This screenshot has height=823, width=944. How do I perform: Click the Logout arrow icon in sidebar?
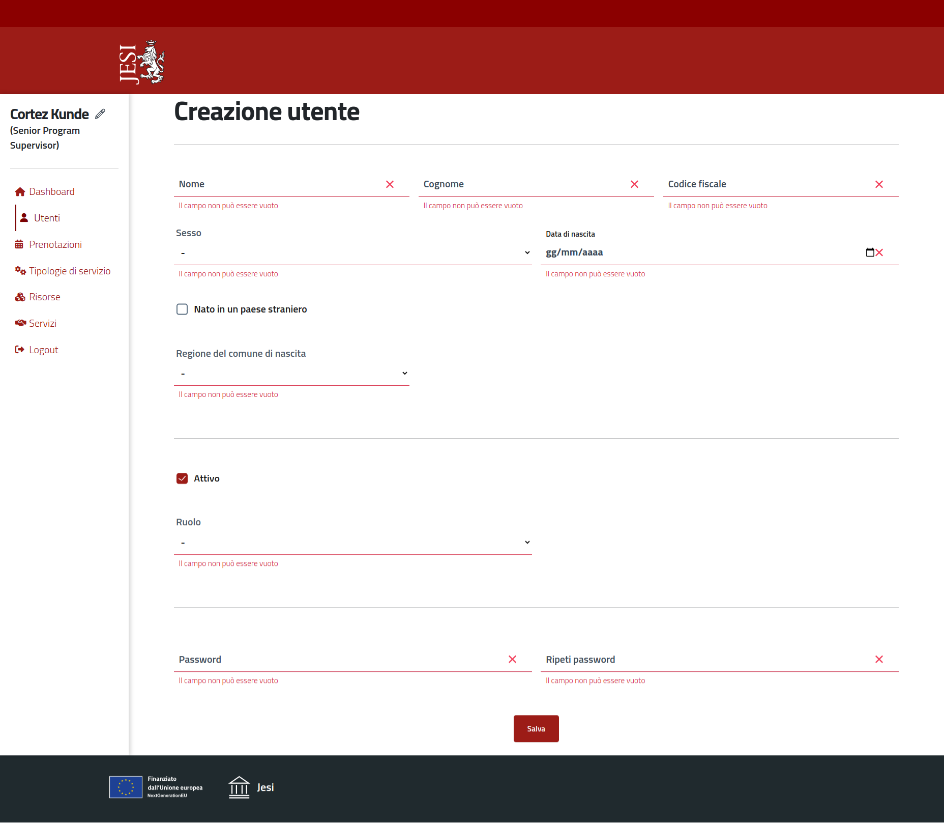(20, 350)
